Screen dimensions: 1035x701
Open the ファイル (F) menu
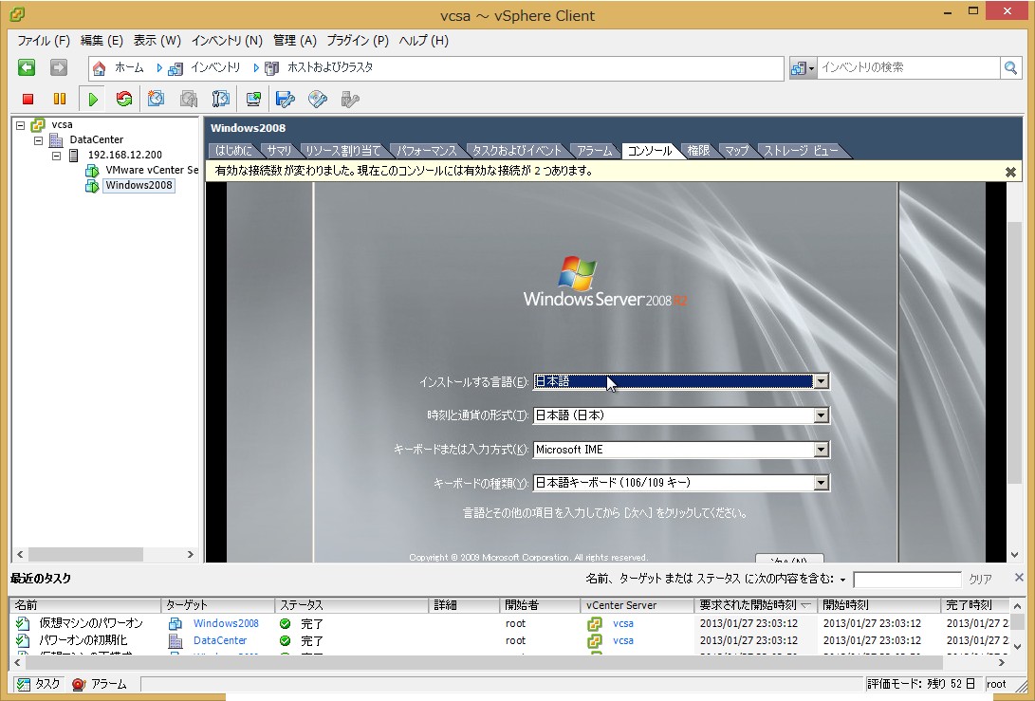(44, 41)
